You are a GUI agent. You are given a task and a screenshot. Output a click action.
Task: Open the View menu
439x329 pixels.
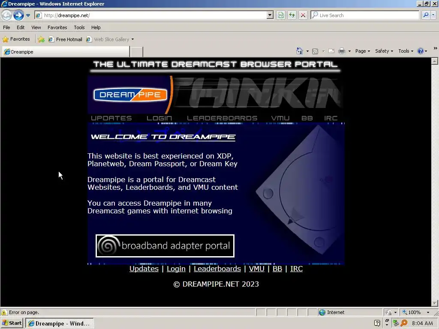(x=36, y=27)
